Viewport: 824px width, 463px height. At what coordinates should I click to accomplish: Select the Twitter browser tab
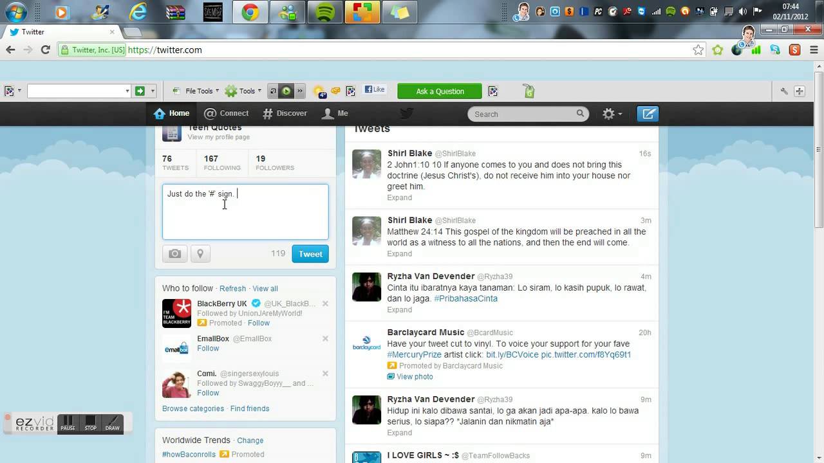(x=62, y=32)
